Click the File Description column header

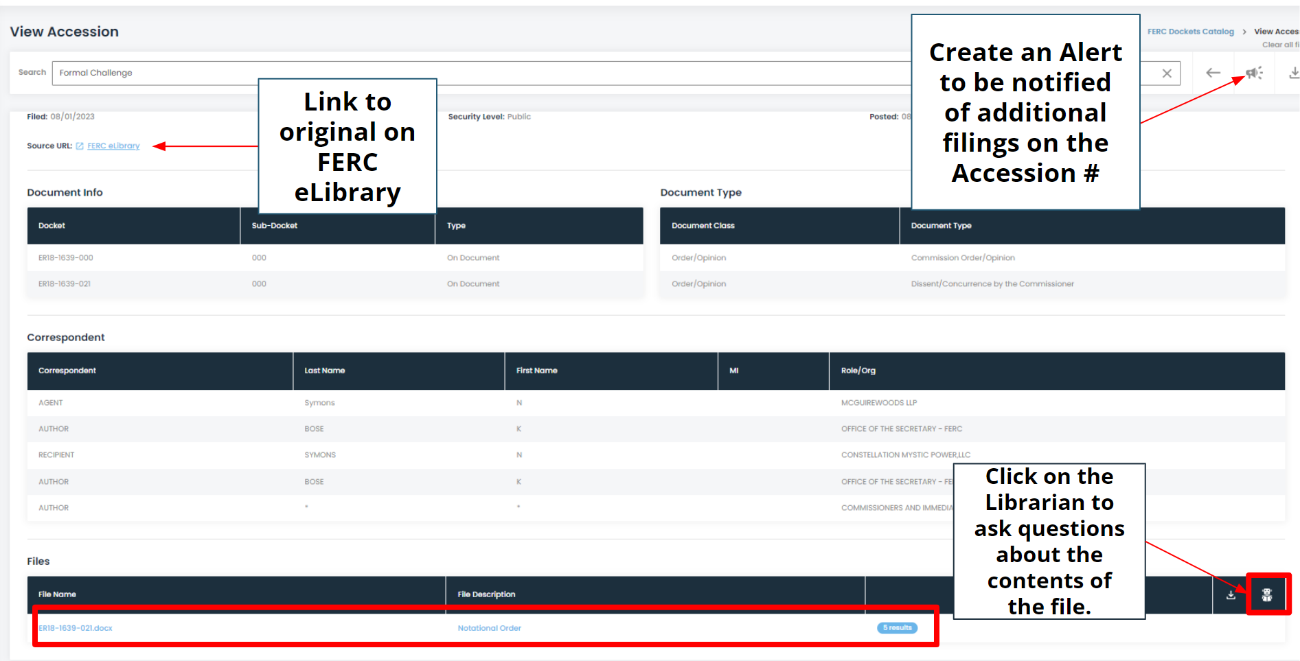(655, 594)
